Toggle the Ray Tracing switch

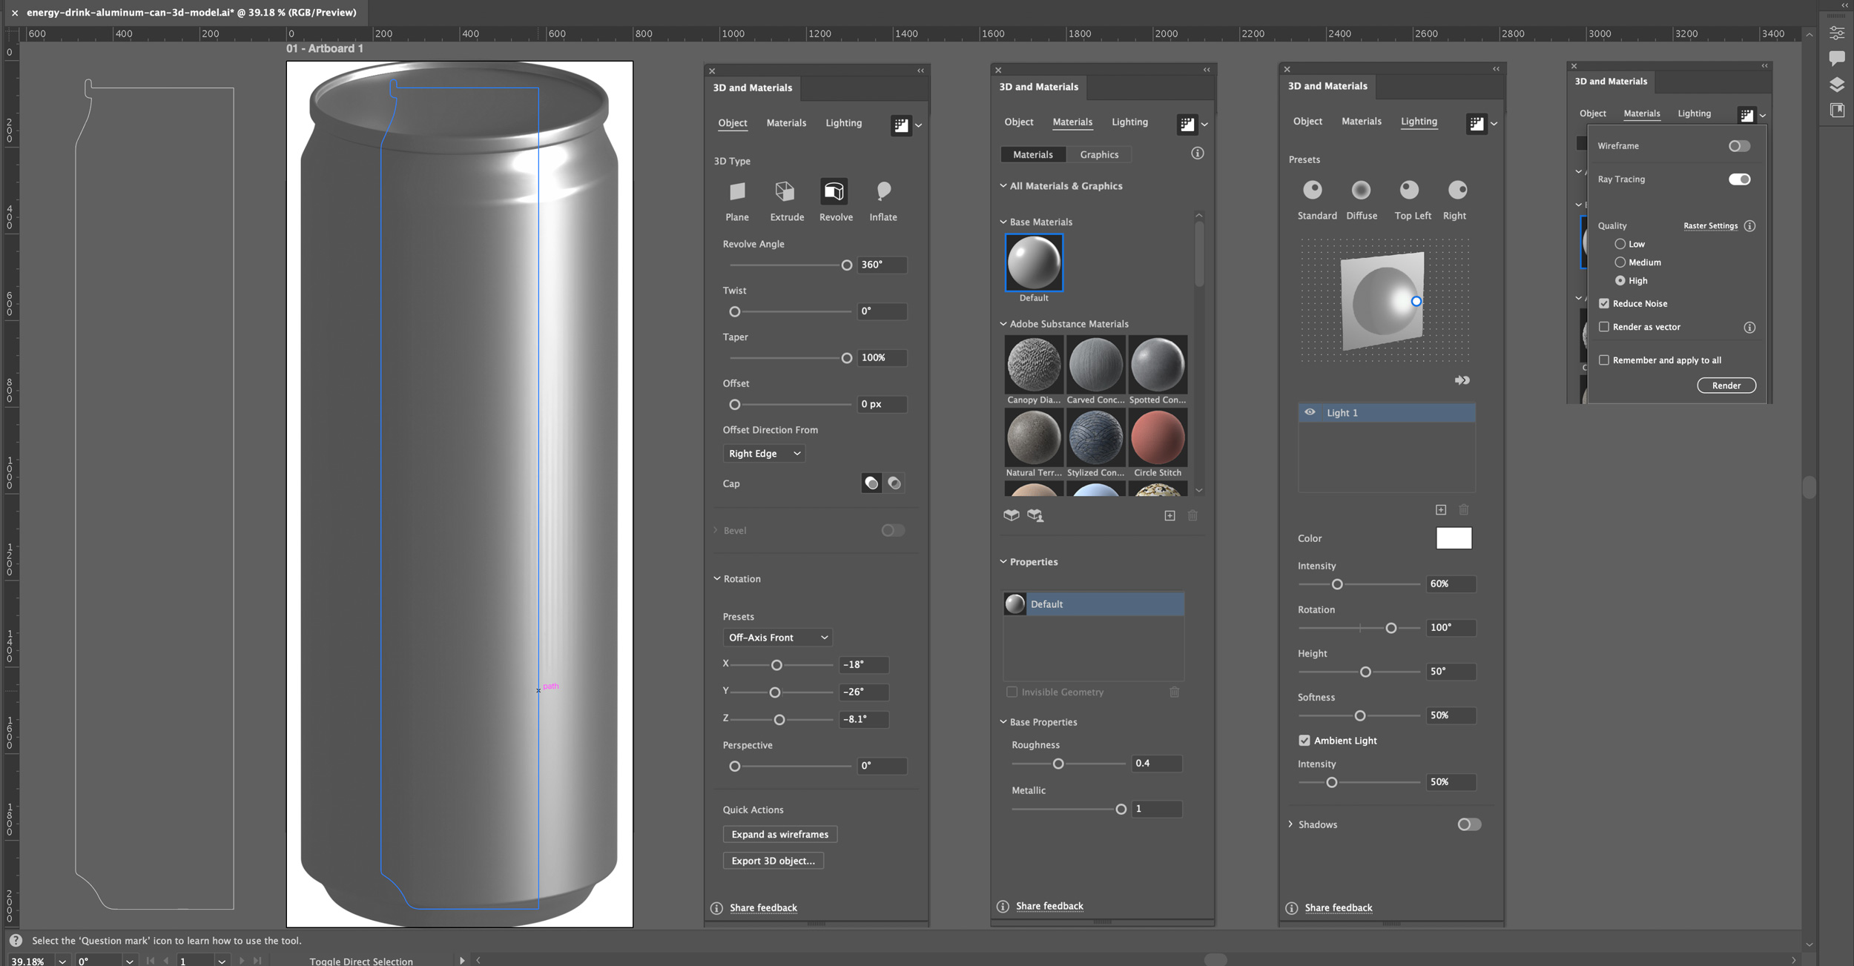click(1739, 179)
